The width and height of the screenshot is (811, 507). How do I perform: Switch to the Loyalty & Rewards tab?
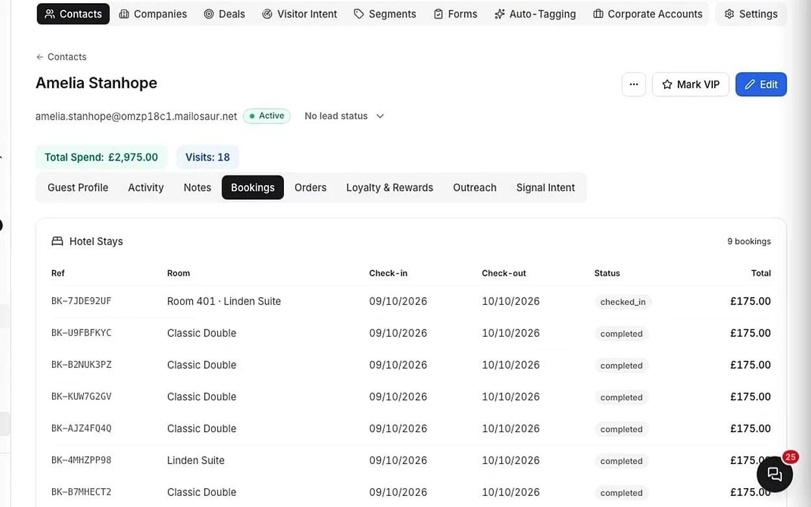click(390, 187)
